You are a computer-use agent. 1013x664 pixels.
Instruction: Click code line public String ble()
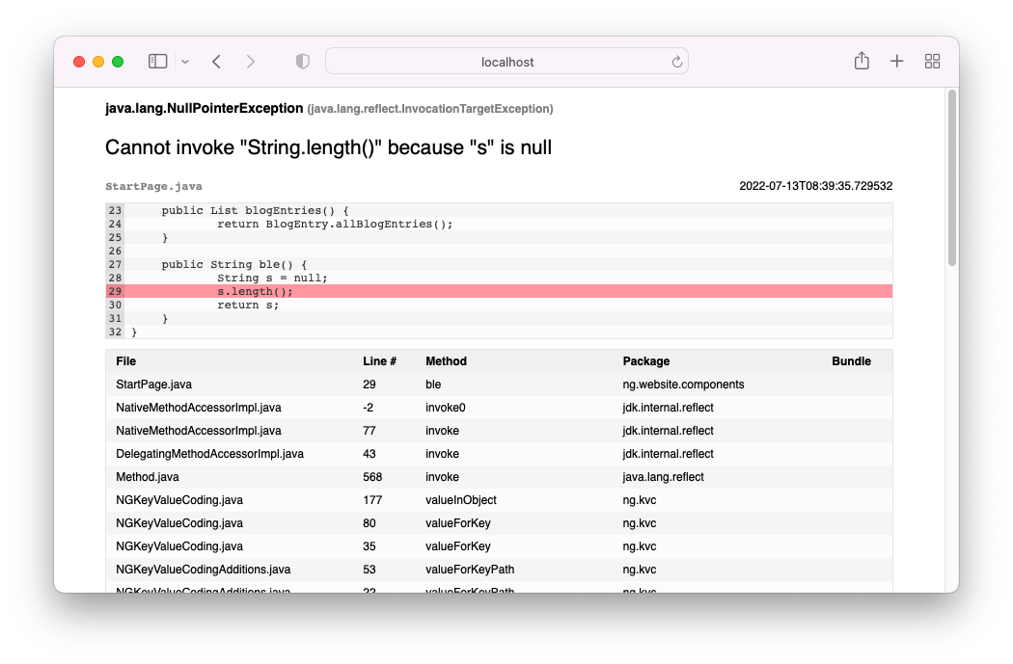[234, 265]
